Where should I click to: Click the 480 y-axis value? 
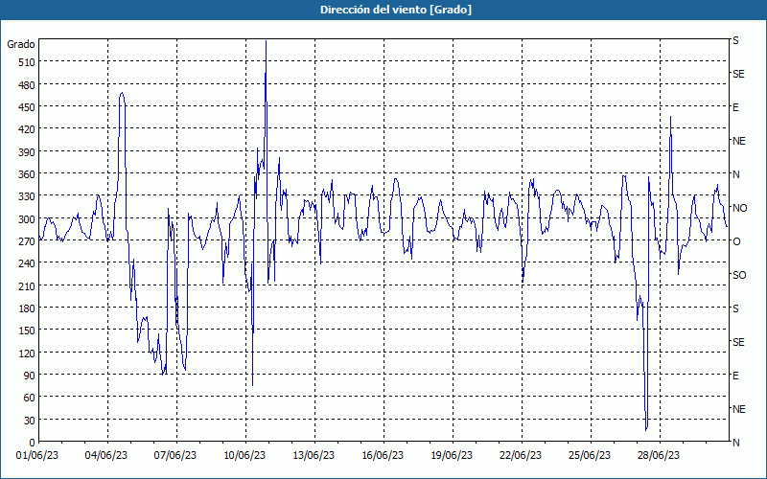(27, 85)
